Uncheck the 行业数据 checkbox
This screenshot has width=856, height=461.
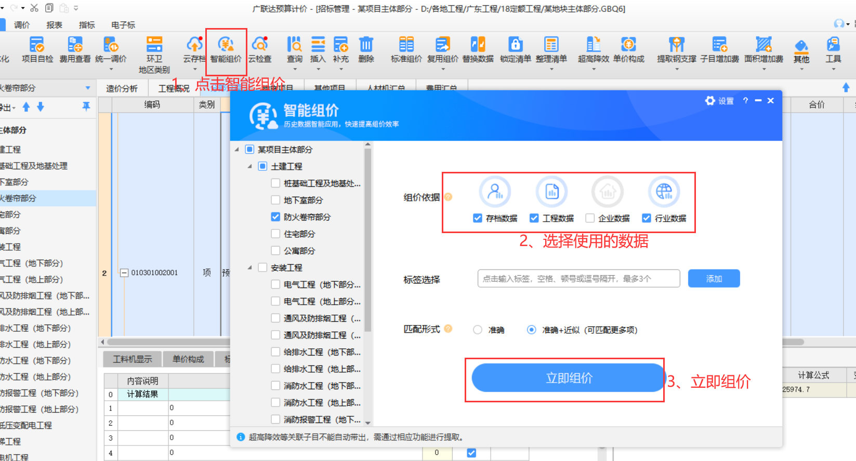coord(647,218)
